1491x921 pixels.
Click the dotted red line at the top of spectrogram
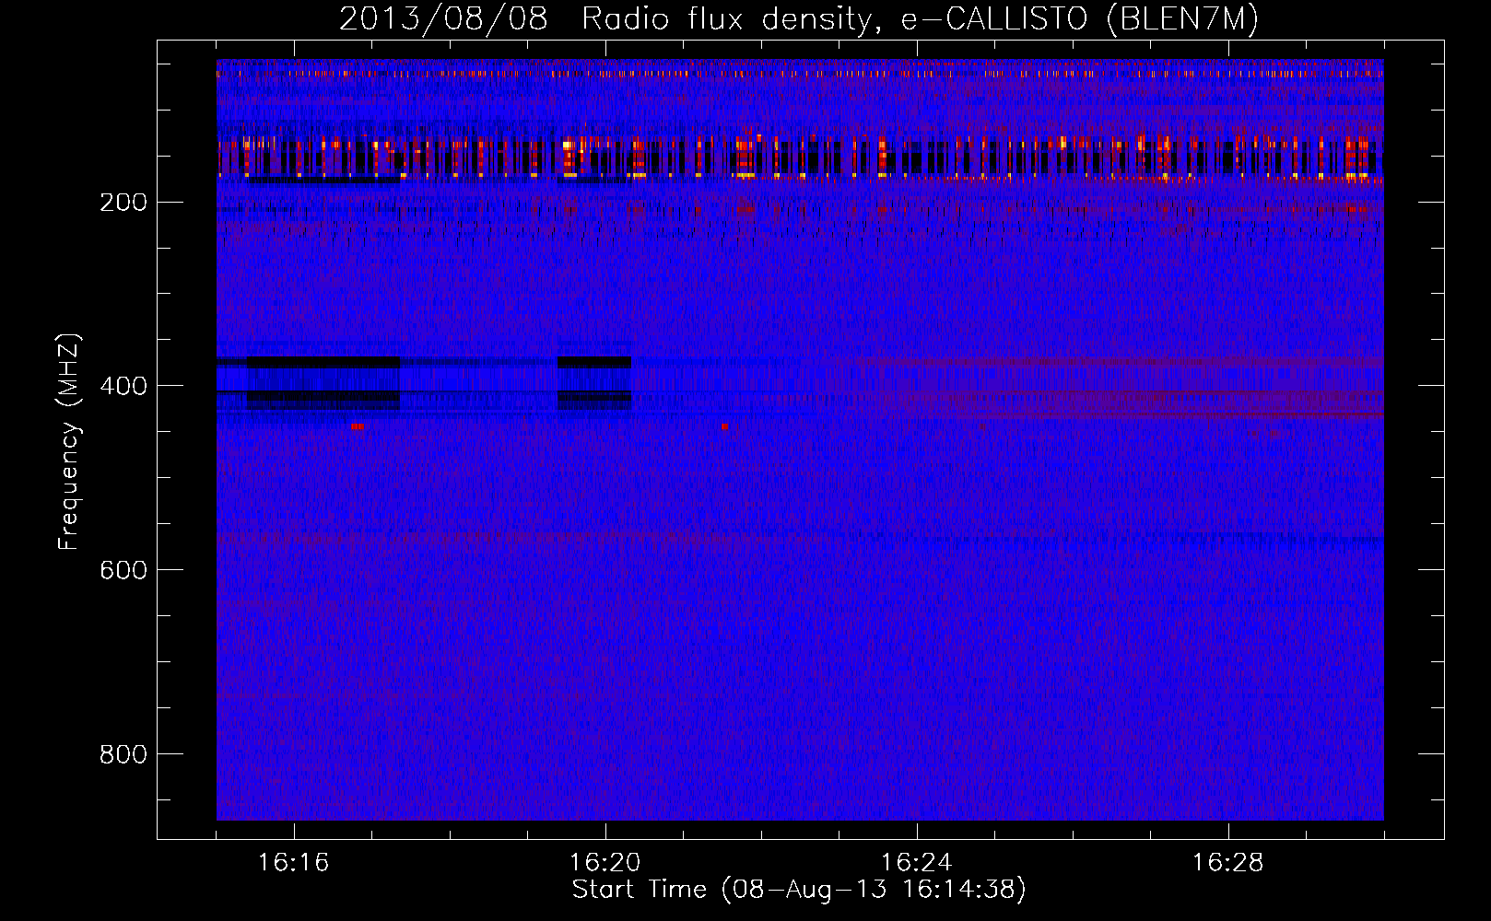800,73
